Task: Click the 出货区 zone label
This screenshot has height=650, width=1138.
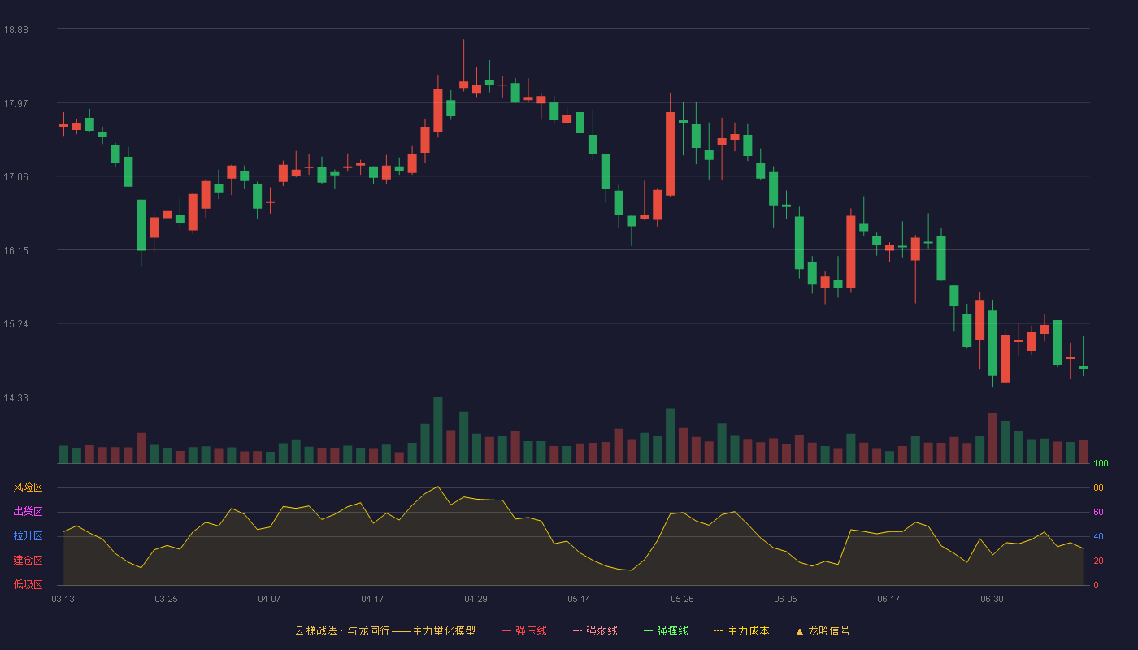Action: click(28, 512)
